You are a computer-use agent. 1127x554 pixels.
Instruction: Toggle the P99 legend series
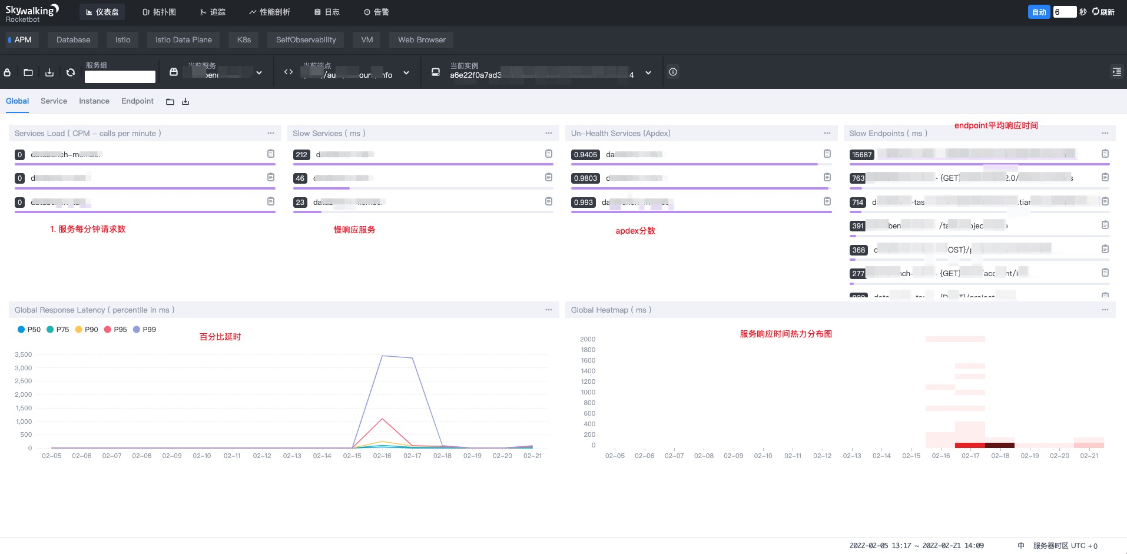[x=144, y=330]
